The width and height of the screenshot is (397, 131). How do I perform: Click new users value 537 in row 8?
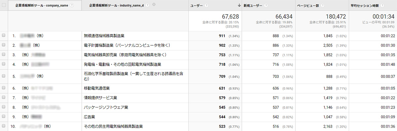coord(276,108)
